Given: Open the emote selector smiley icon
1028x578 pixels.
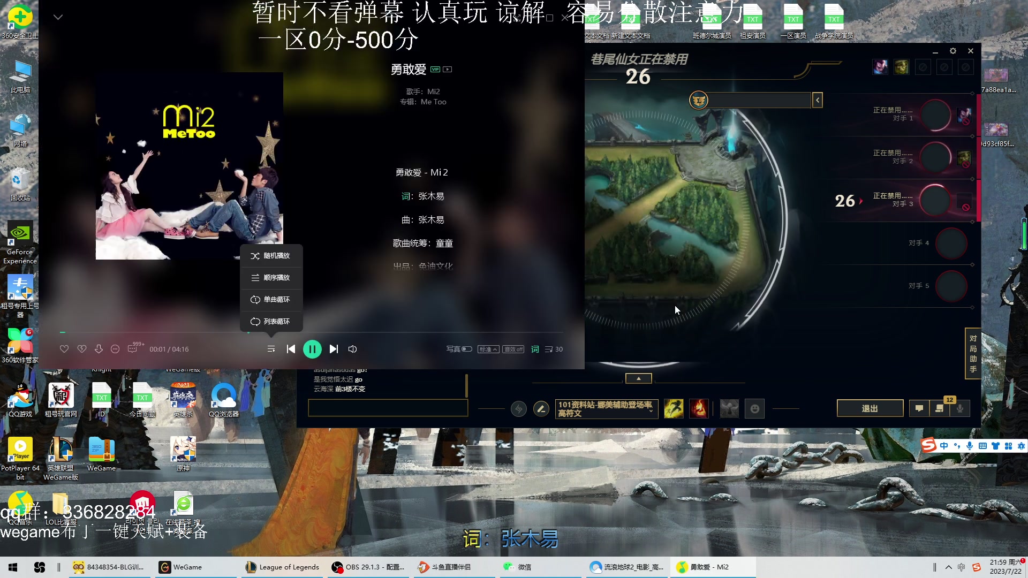Looking at the screenshot, I should (754, 409).
